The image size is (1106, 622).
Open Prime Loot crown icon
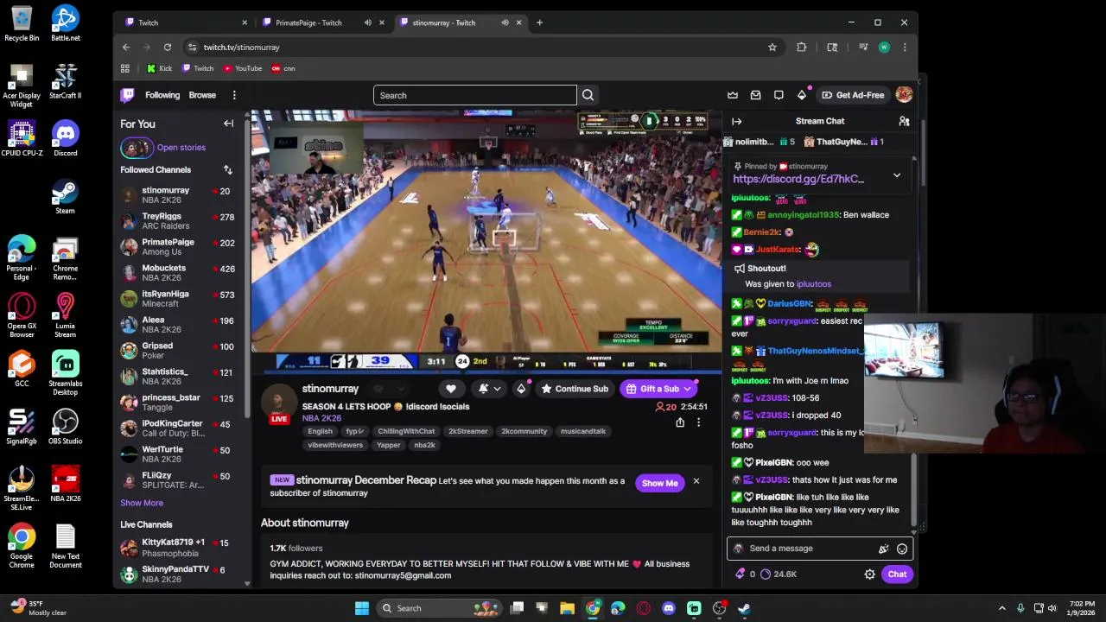(x=733, y=95)
